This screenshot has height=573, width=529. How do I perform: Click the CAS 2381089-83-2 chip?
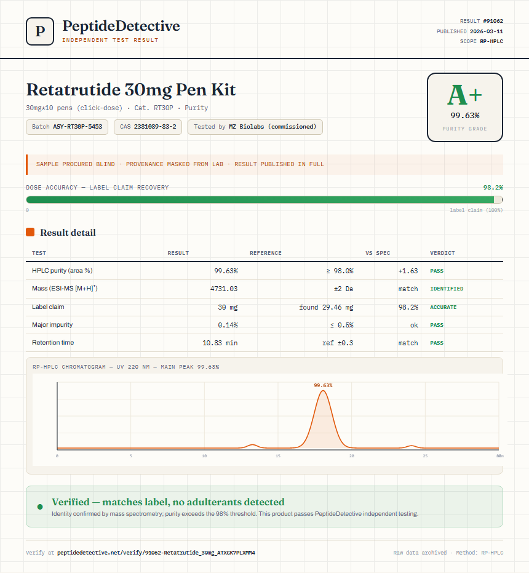tap(148, 127)
